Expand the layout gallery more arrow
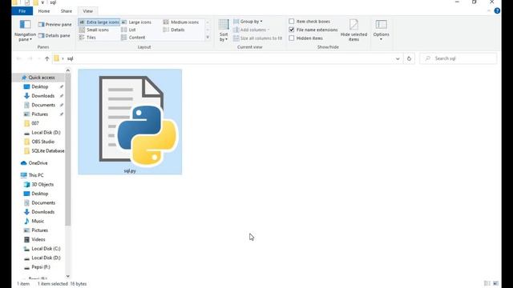Image resolution: width=513 pixels, height=288 pixels. coord(208,38)
